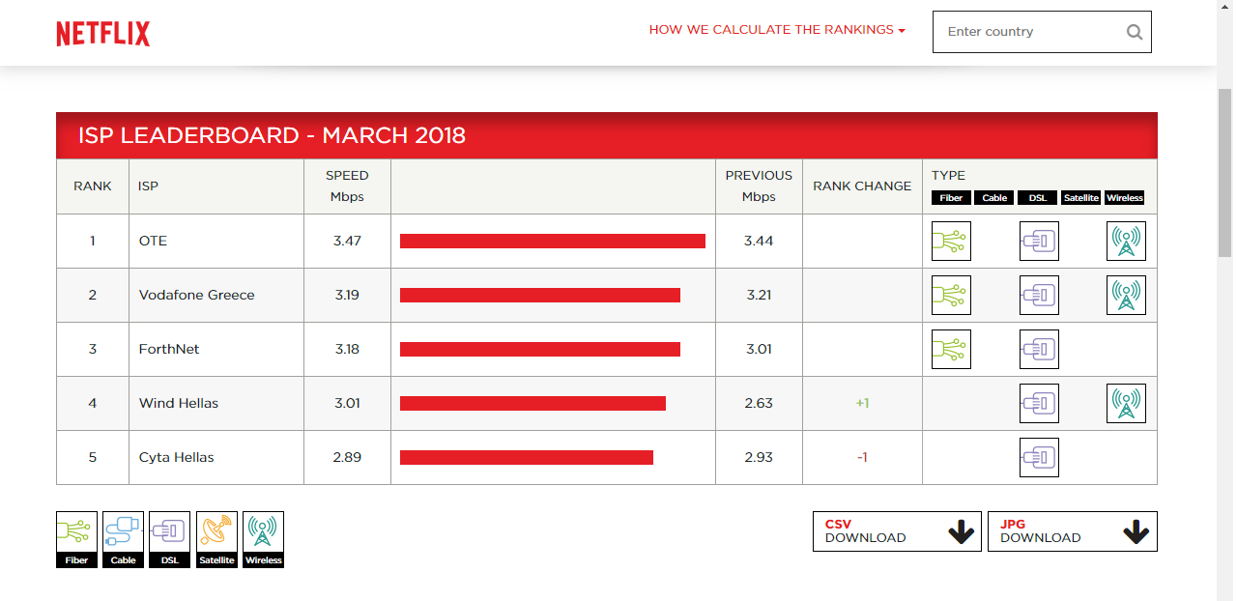Click Wireless icon in Wind Hellas row
Image resolution: width=1237 pixels, height=601 pixels.
pyautogui.click(x=1126, y=403)
